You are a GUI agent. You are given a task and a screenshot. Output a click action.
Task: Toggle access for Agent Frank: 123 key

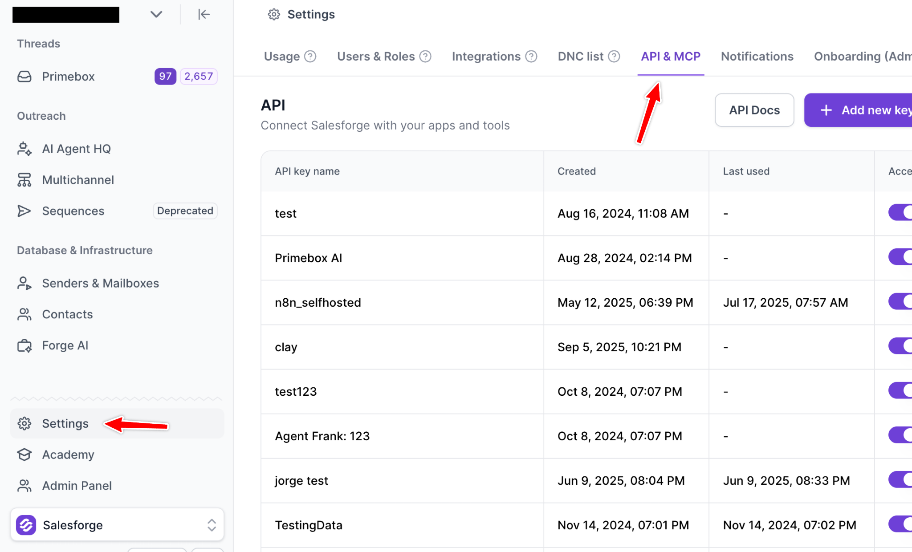point(900,435)
